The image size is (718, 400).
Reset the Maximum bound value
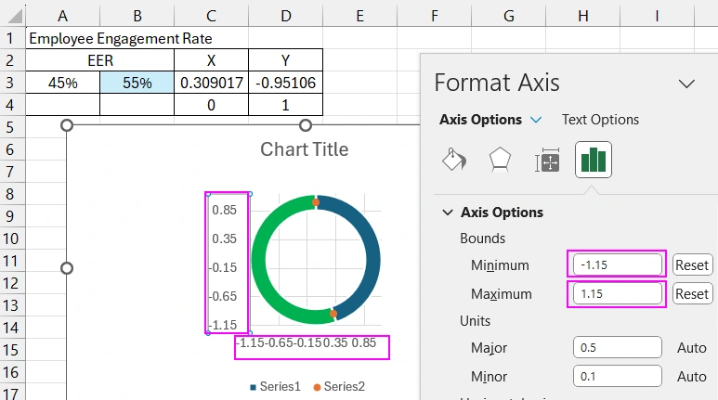691,294
